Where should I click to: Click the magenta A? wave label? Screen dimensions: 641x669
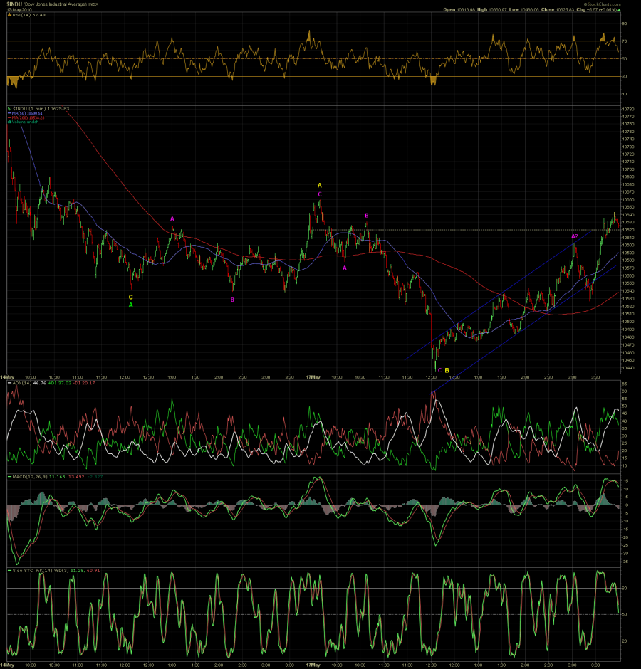[574, 236]
